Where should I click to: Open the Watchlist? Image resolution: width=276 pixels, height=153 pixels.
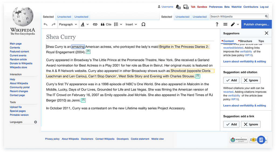point(236,7)
